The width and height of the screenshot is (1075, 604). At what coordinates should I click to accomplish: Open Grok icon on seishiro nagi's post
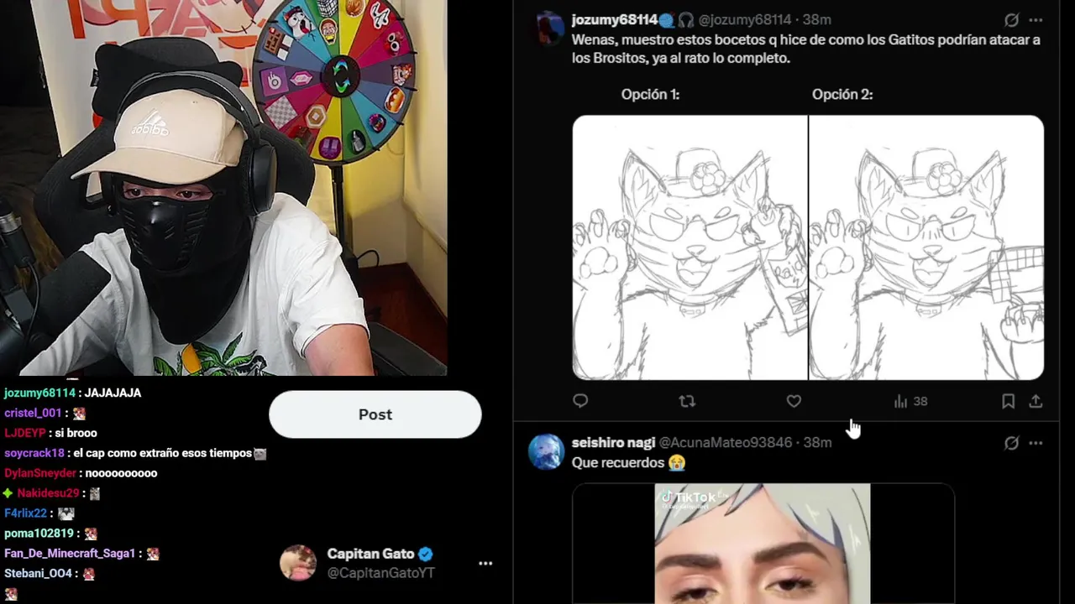(x=1012, y=443)
